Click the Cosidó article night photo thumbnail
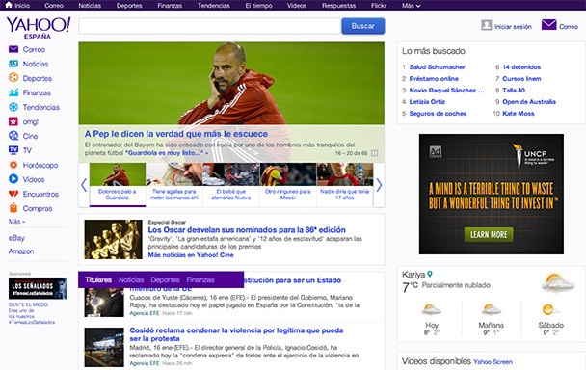Screen dimensions: 586x370 104,347
